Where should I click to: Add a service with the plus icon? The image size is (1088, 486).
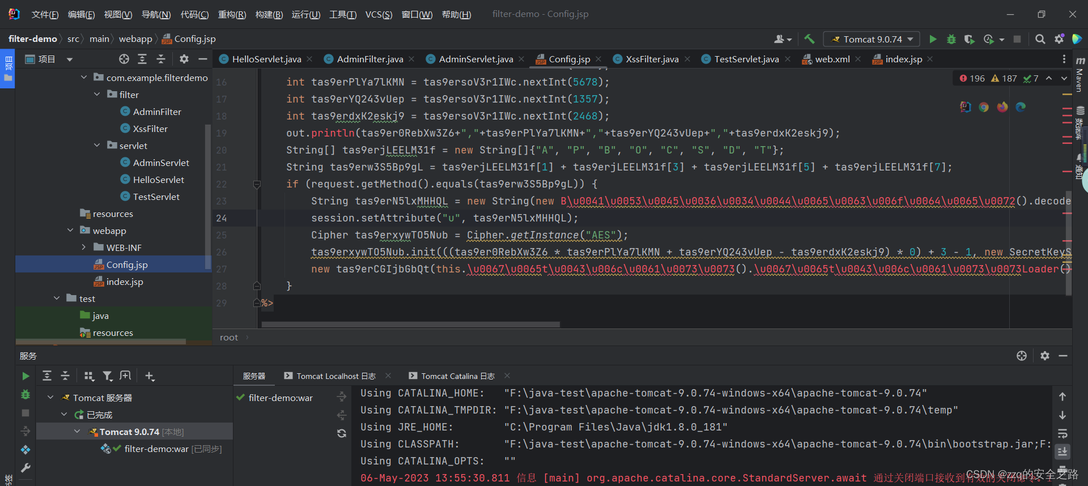(x=150, y=376)
